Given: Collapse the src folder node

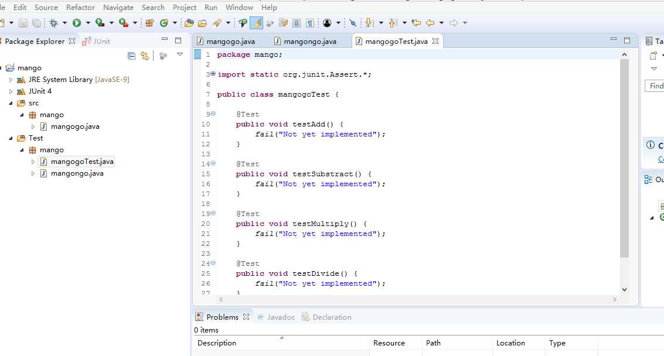Looking at the screenshot, I should click(11, 103).
